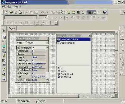Click the page vertical scroll down arrow
Screen dimensions: 125x104
pyautogui.click(x=116, y=93)
